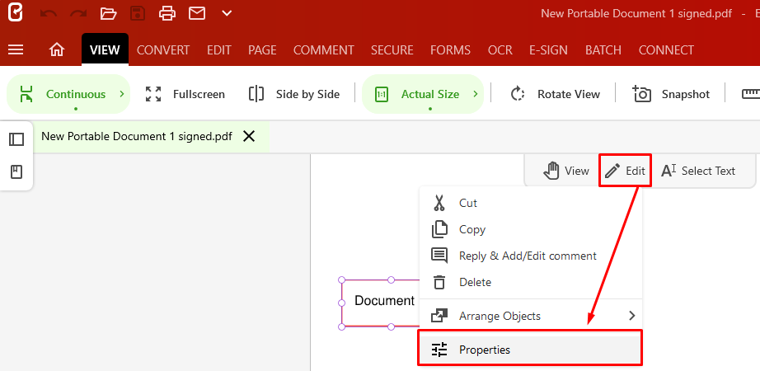
Task: Toggle the sidebar panel icon
Action: 16,139
